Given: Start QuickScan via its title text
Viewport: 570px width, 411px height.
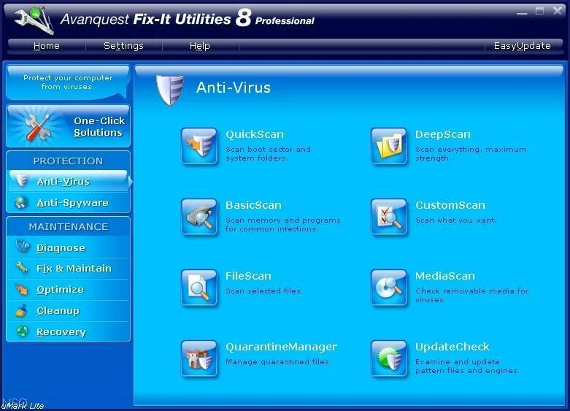Looking at the screenshot, I should (255, 134).
